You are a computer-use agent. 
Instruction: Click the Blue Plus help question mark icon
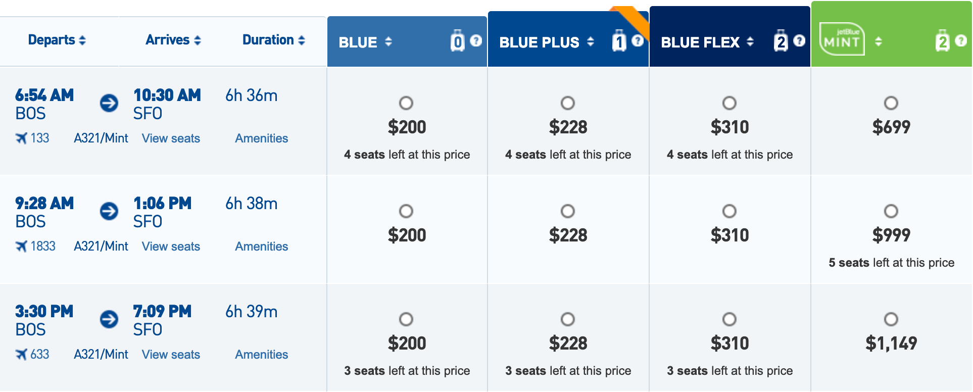pos(638,41)
